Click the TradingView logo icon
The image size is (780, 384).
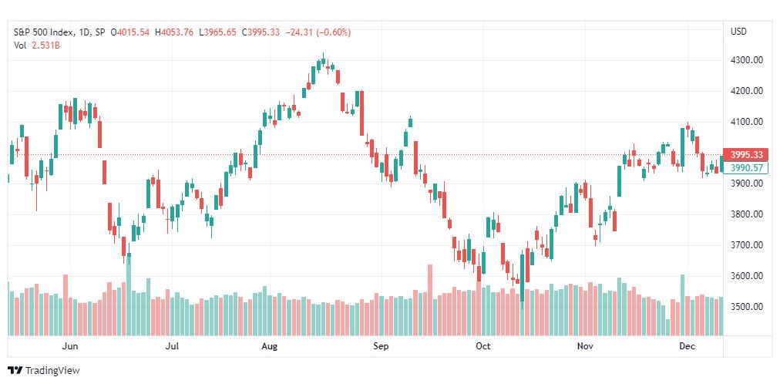15,371
